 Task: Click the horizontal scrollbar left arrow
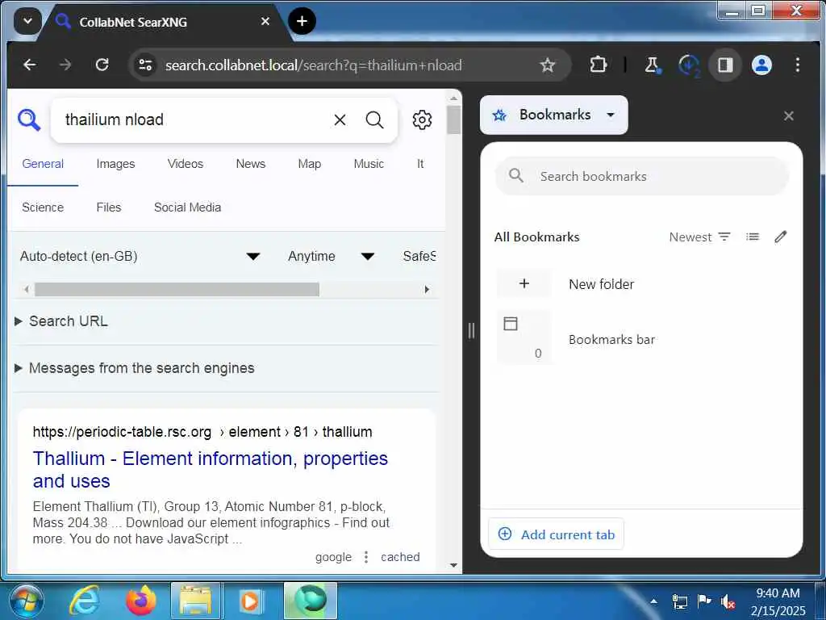pyautogui.click(x=26, y=290)
